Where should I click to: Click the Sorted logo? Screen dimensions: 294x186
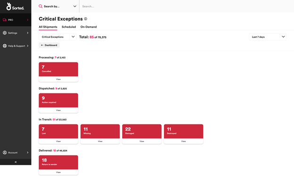tap(15, 7)
